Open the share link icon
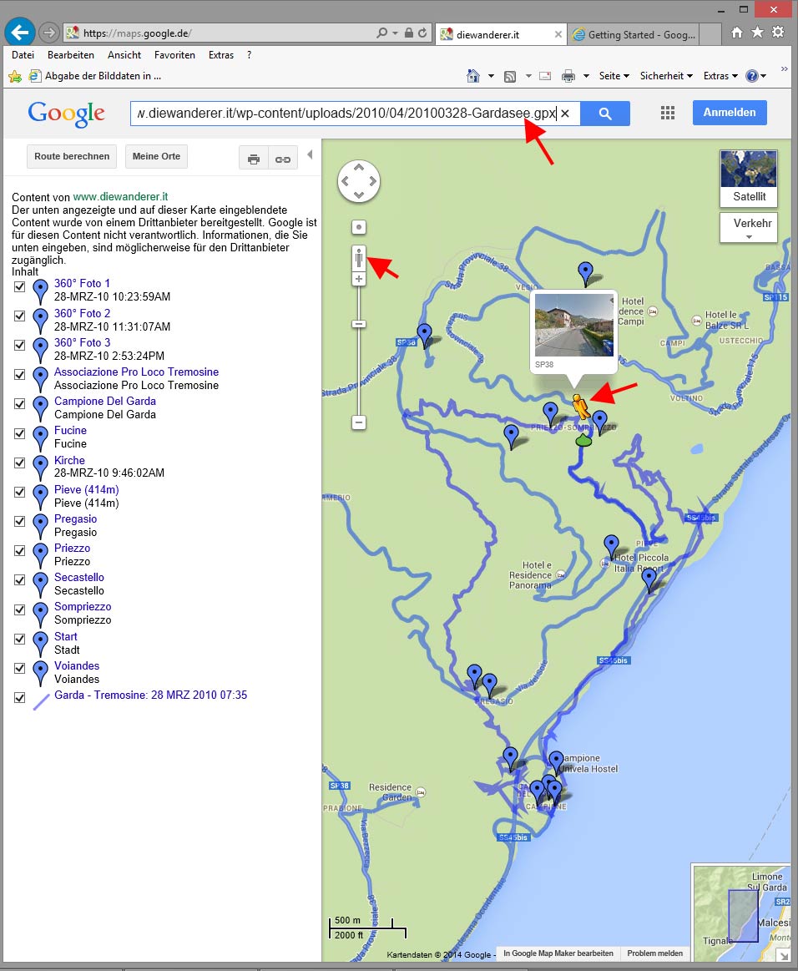Viewport: 798px width, 971px height. point(281,157)
